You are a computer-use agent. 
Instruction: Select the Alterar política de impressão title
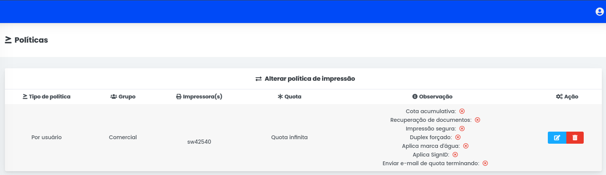pyautogui.click(x=310, y=79)
